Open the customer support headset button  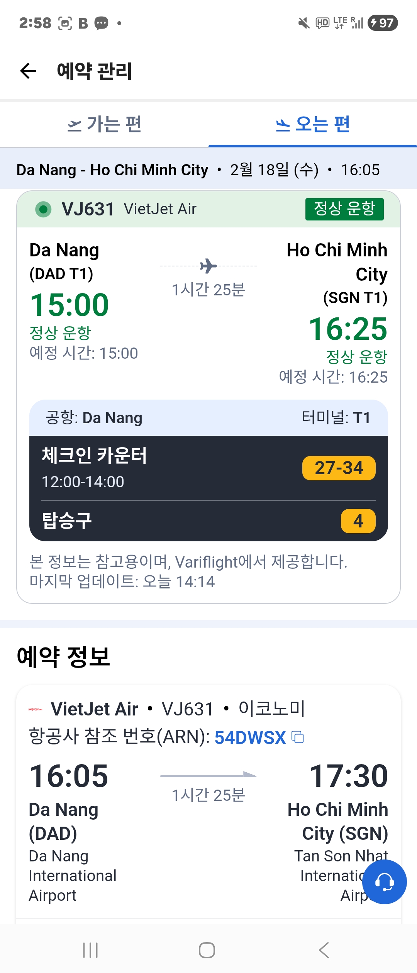pyautogui.click(x=384, y=882)
